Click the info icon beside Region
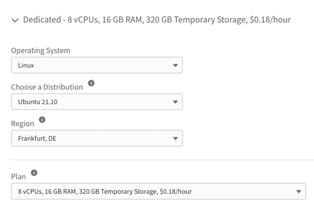Screen dimensions: 314x221 pos(42,120)
